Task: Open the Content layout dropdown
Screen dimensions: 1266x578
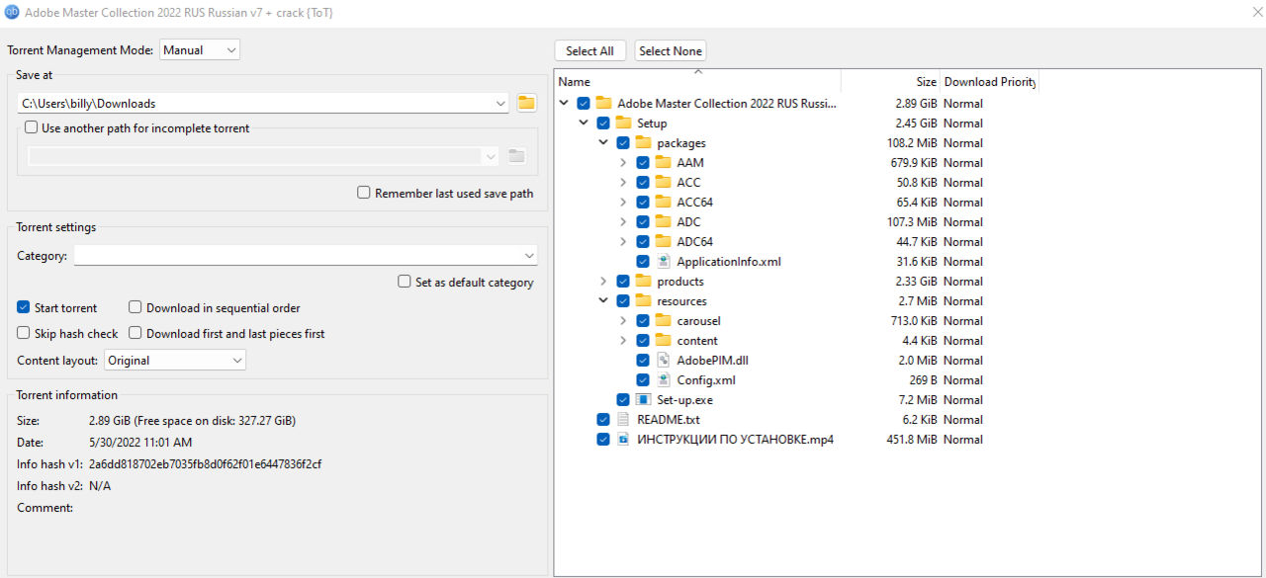Action: tap(174, 359)
